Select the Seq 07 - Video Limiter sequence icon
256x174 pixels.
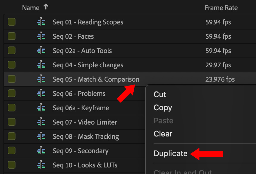41,122
